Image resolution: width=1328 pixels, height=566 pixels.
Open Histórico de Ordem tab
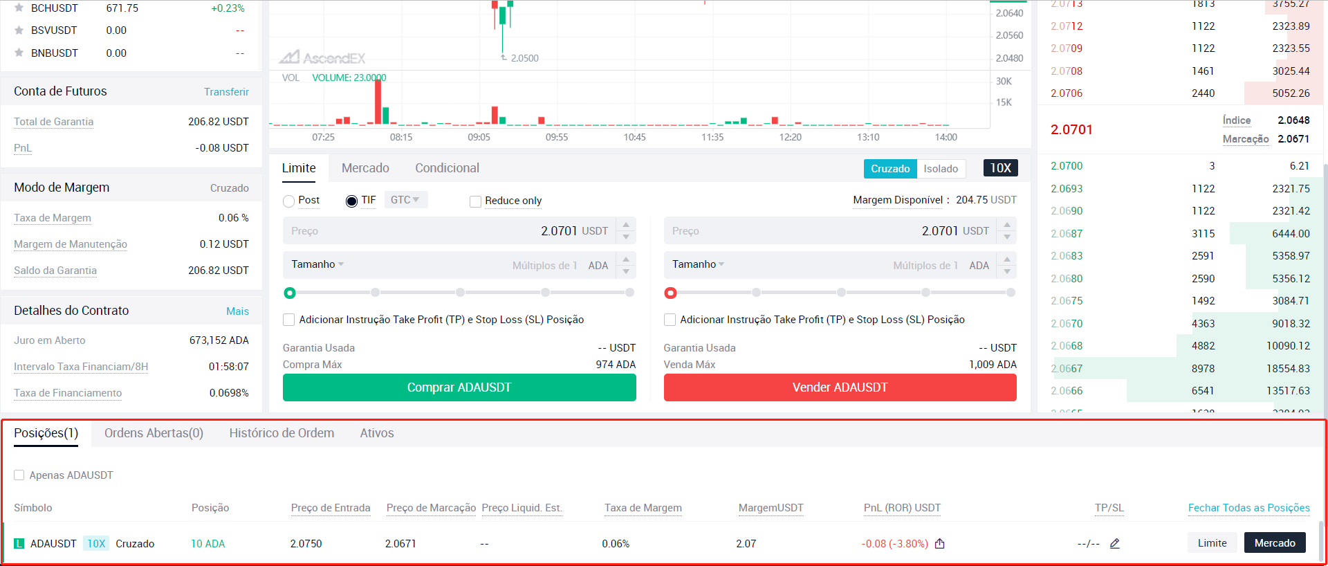(282, 433)
